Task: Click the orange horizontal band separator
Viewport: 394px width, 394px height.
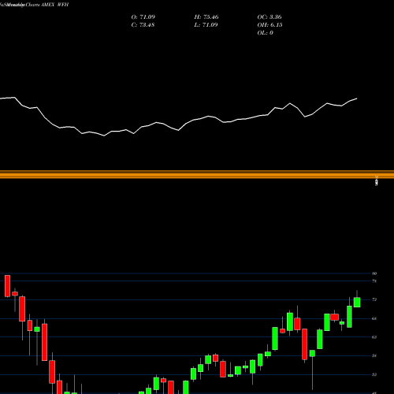Action: (x=197, y=175)
